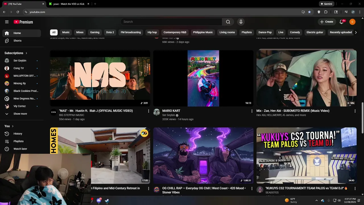Open Discord from the taskbar
Viewport: 364px width, 205px height.
tap(99, 200)
